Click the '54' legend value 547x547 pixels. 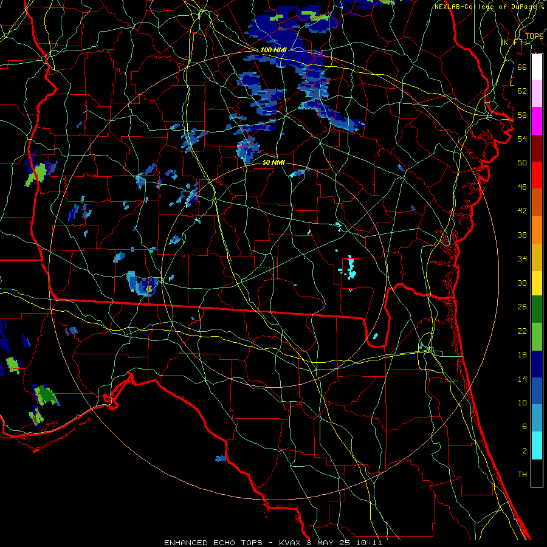pyautogui.click(x=522, y=139)
